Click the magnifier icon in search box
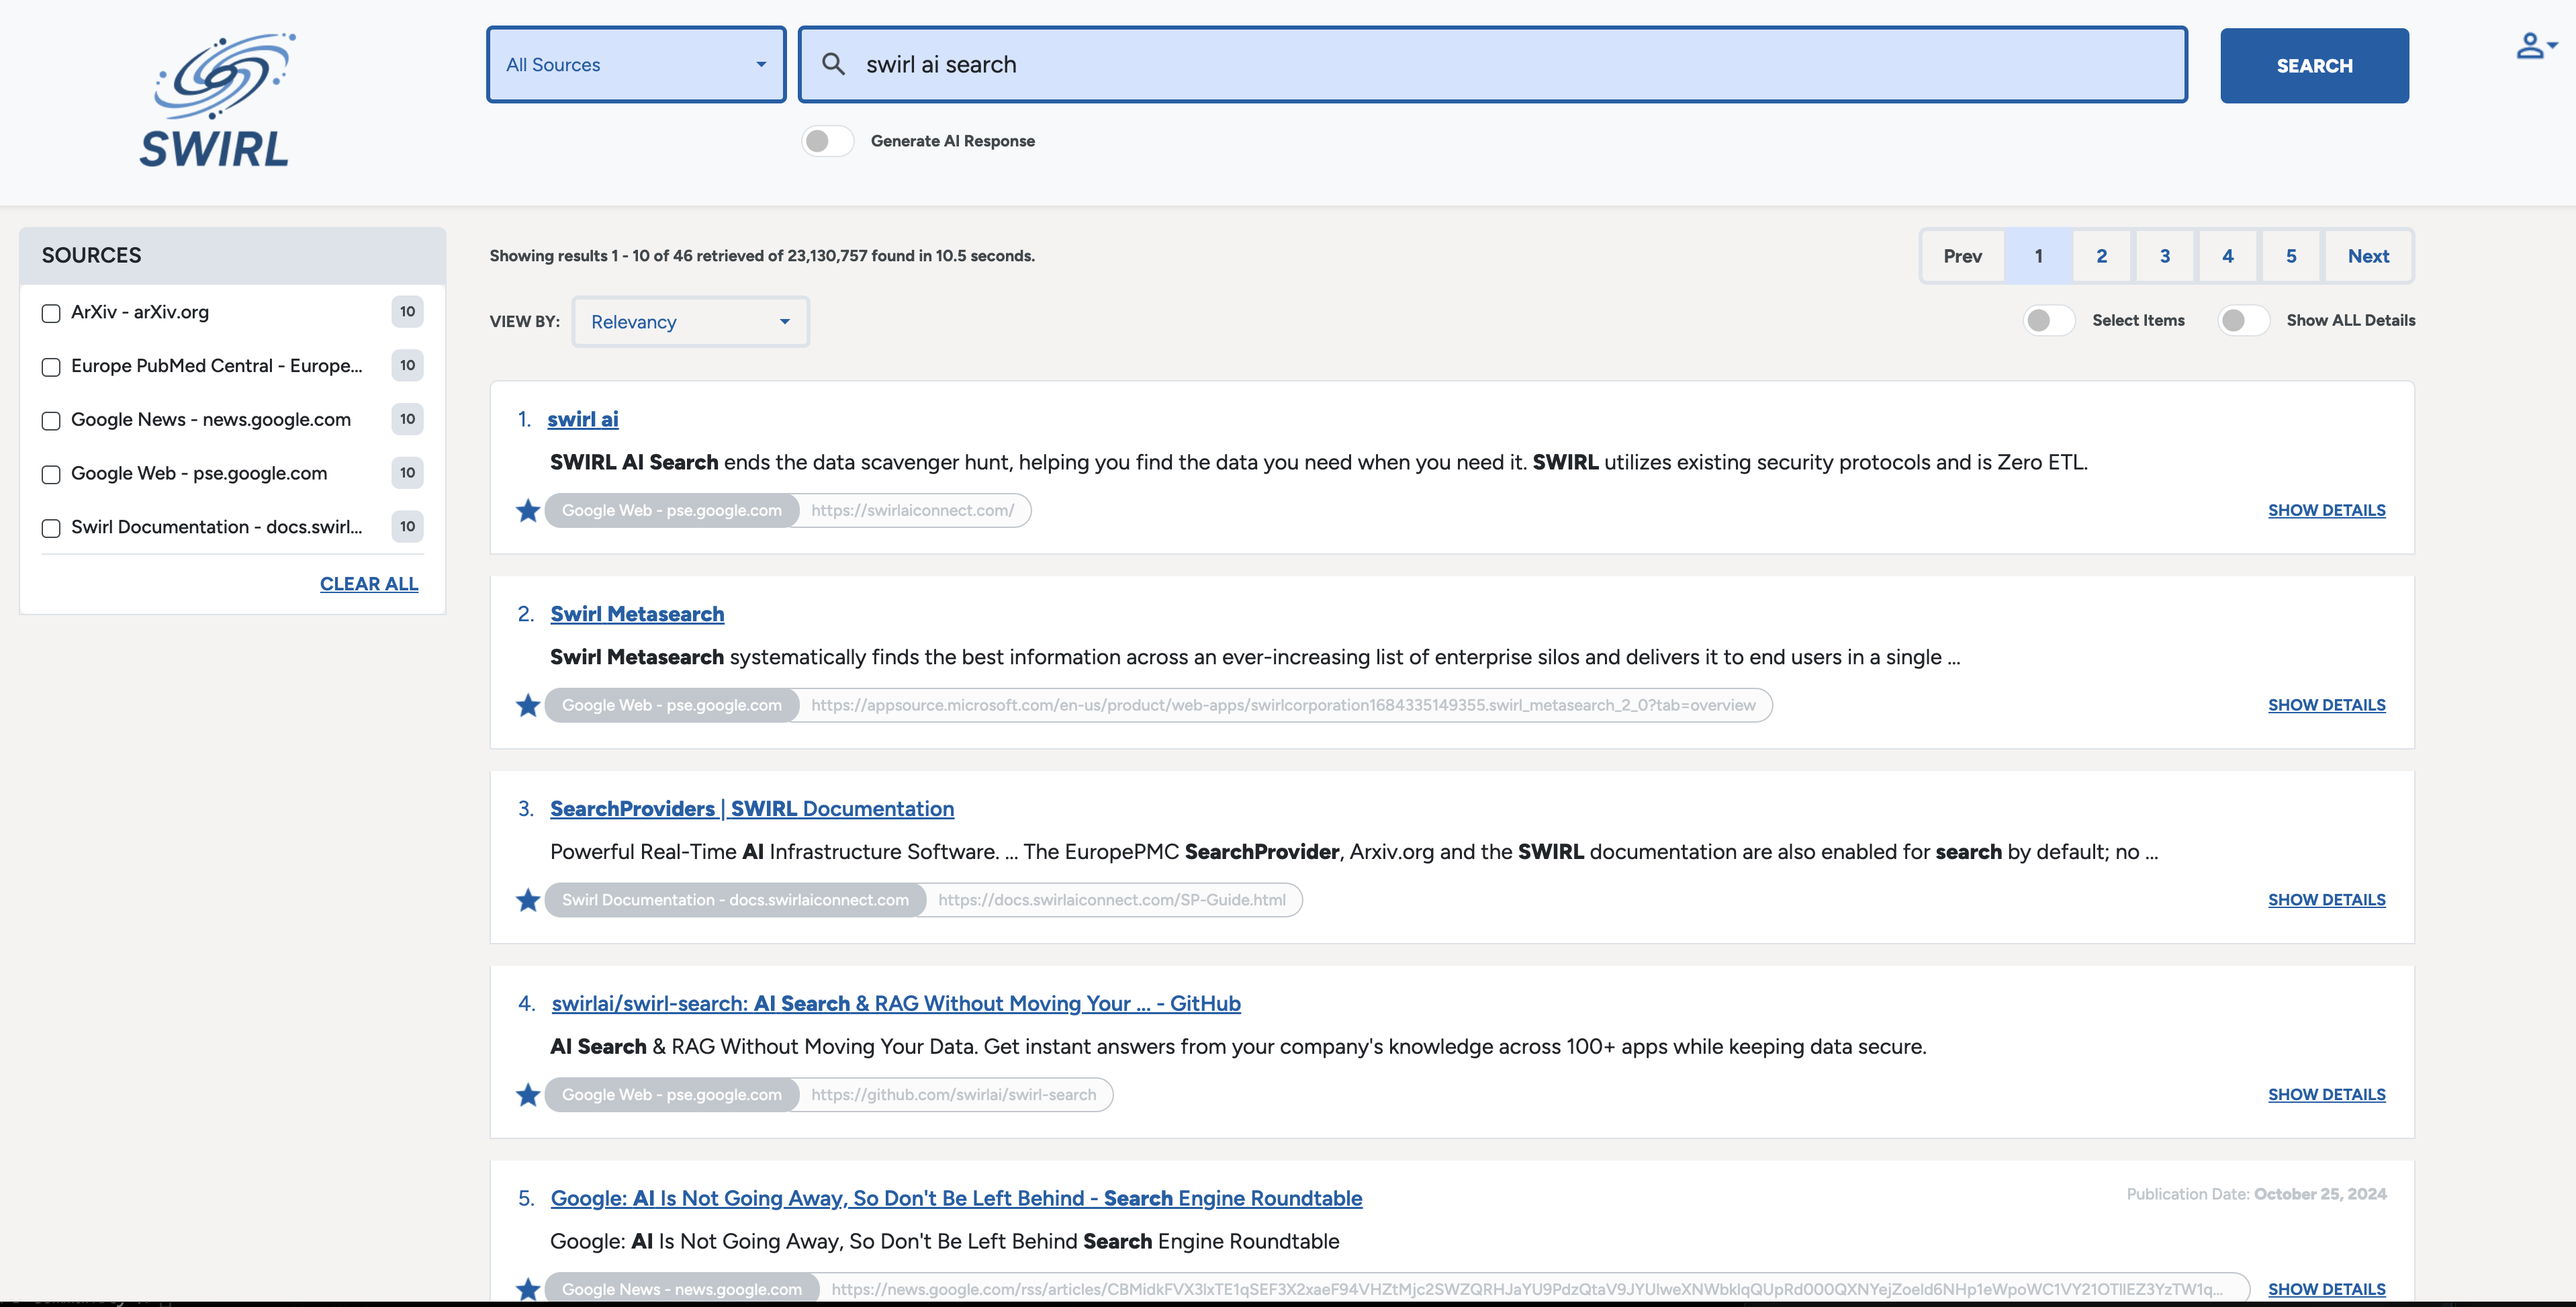The width and height of the screenshot is (2576, 1307). click(x=833, y=64)
